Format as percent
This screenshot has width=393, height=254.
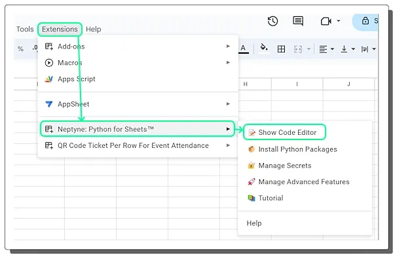coord(20,49)
